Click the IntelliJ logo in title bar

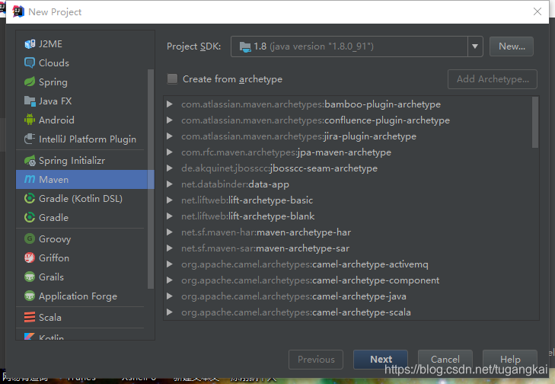point(18,11)
